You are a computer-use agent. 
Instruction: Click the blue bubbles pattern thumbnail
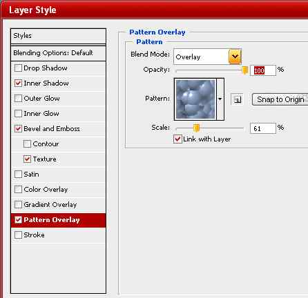(x=195, y=99)
